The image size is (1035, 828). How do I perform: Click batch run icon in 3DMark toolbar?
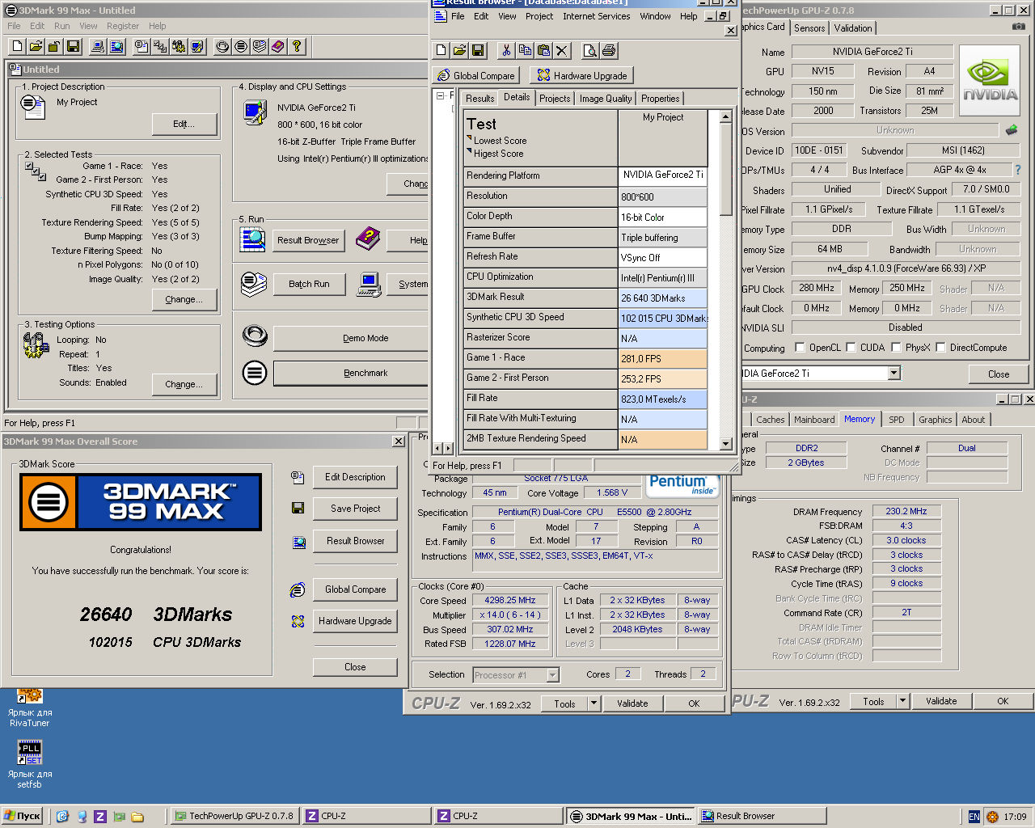click(x=260, y=46)
